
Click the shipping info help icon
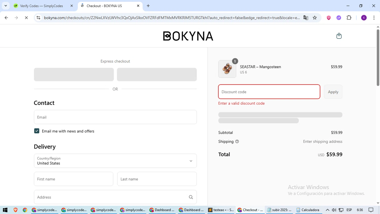coord(237,141)
